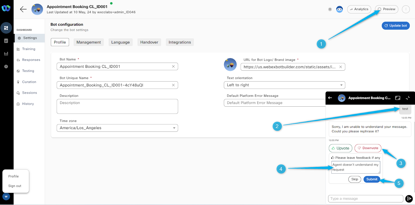Submit the feedback in chat
This screenshot has width=415, height=205.
[372, 179]
